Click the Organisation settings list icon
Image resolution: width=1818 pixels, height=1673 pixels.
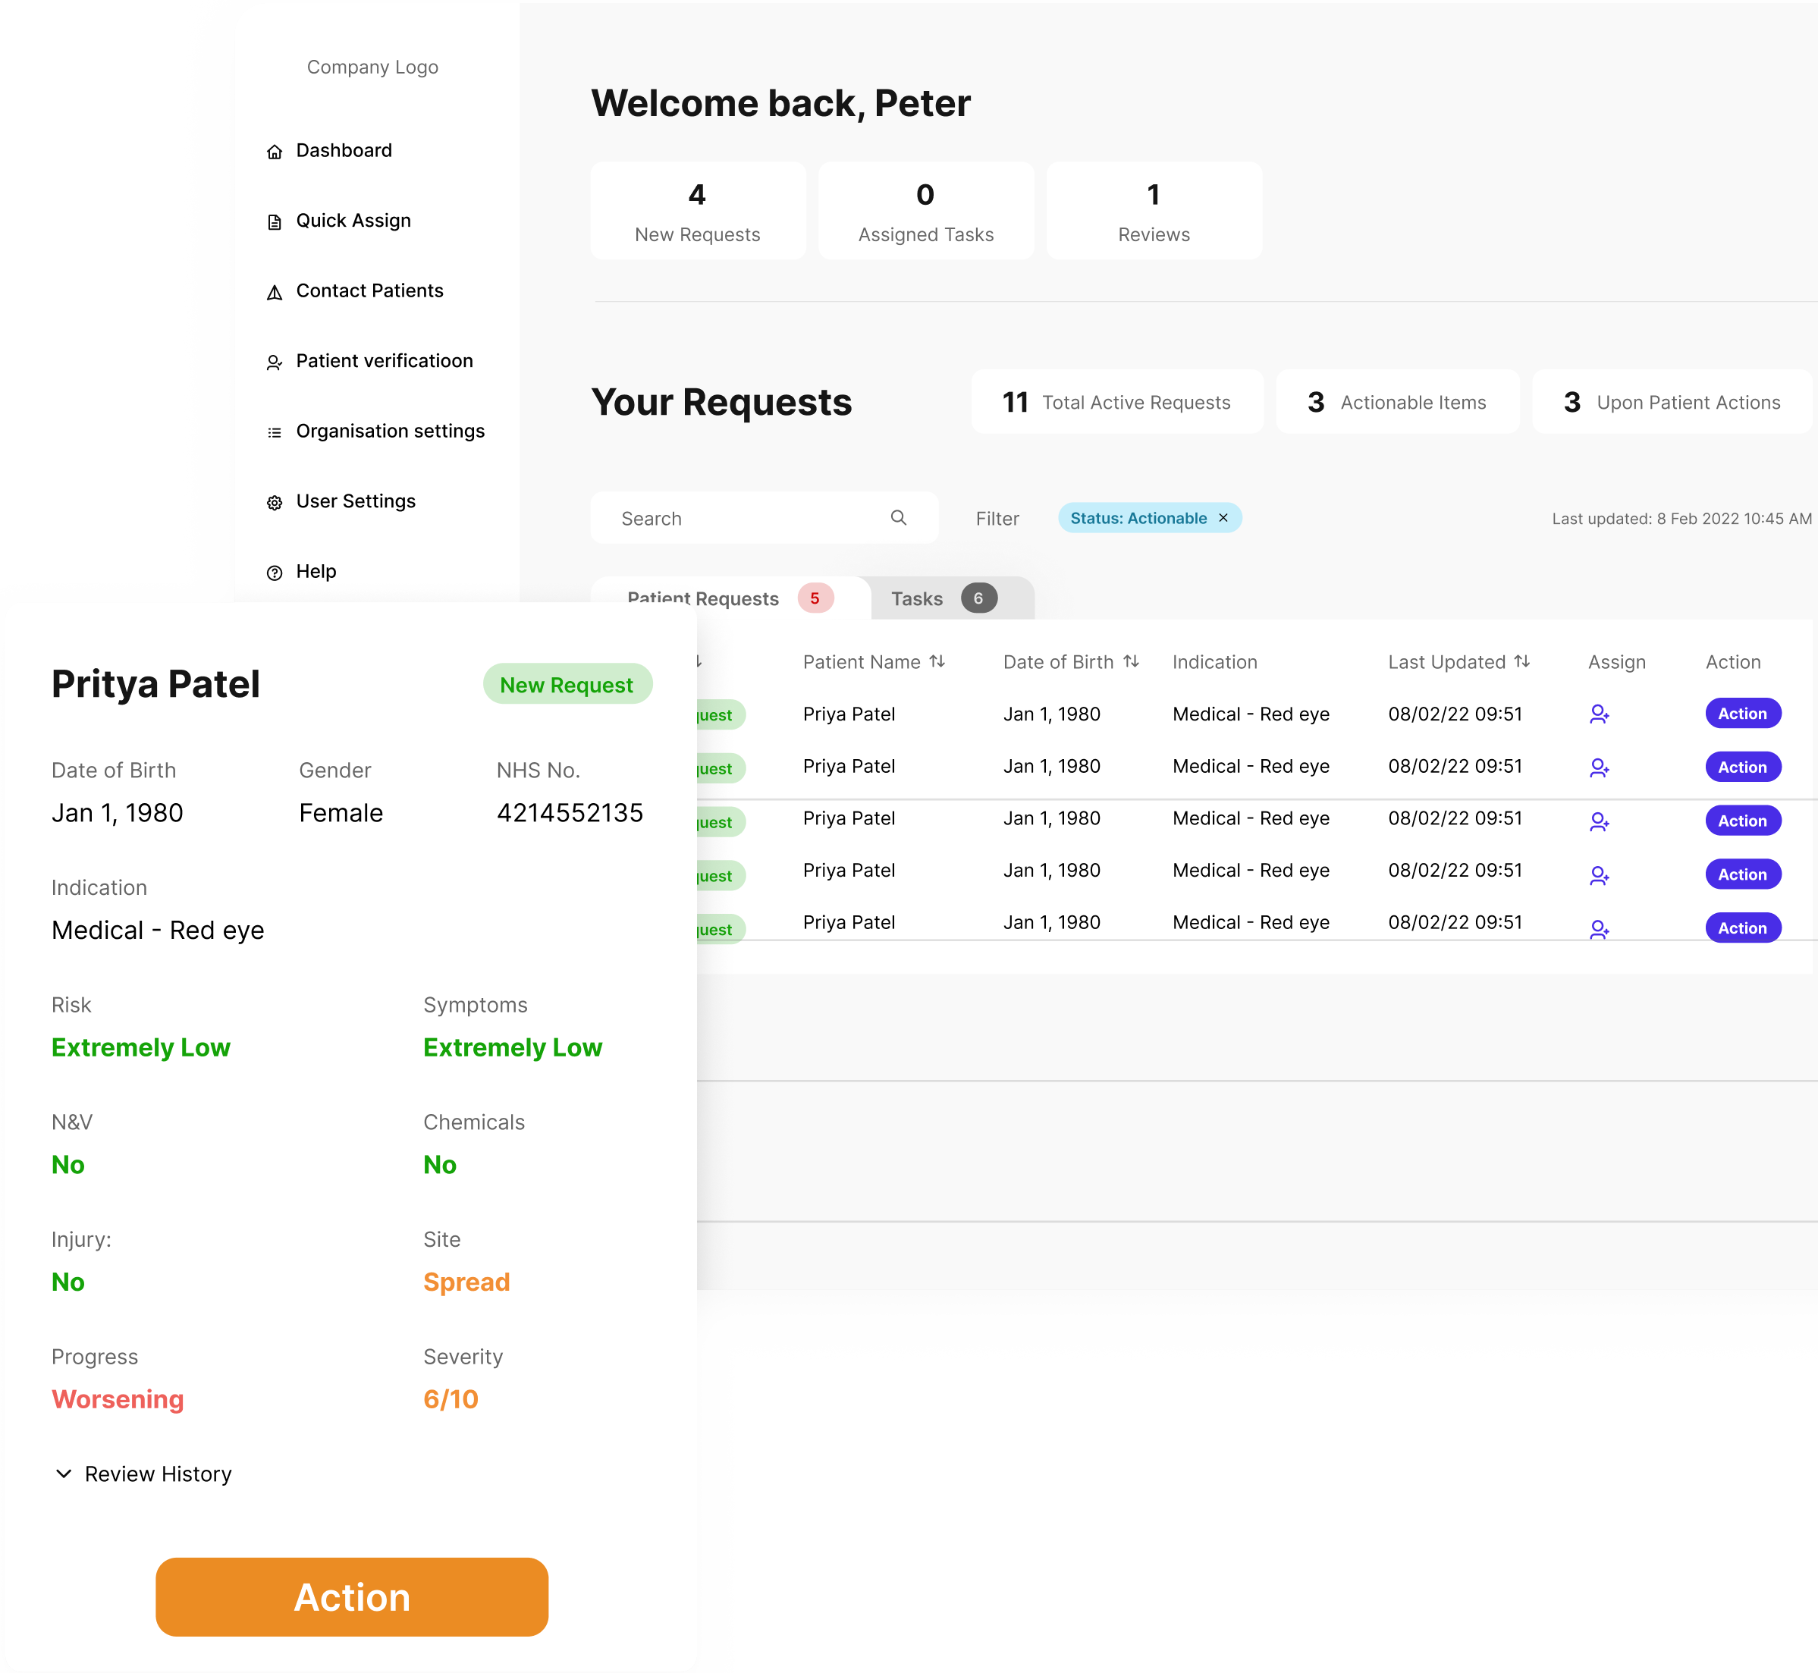coord(275,432)
